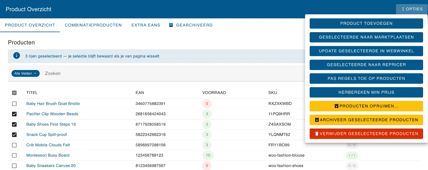
Task: Check the Baby Hair Brush Goat Bristle row
Action: click(x=14, y=104)
